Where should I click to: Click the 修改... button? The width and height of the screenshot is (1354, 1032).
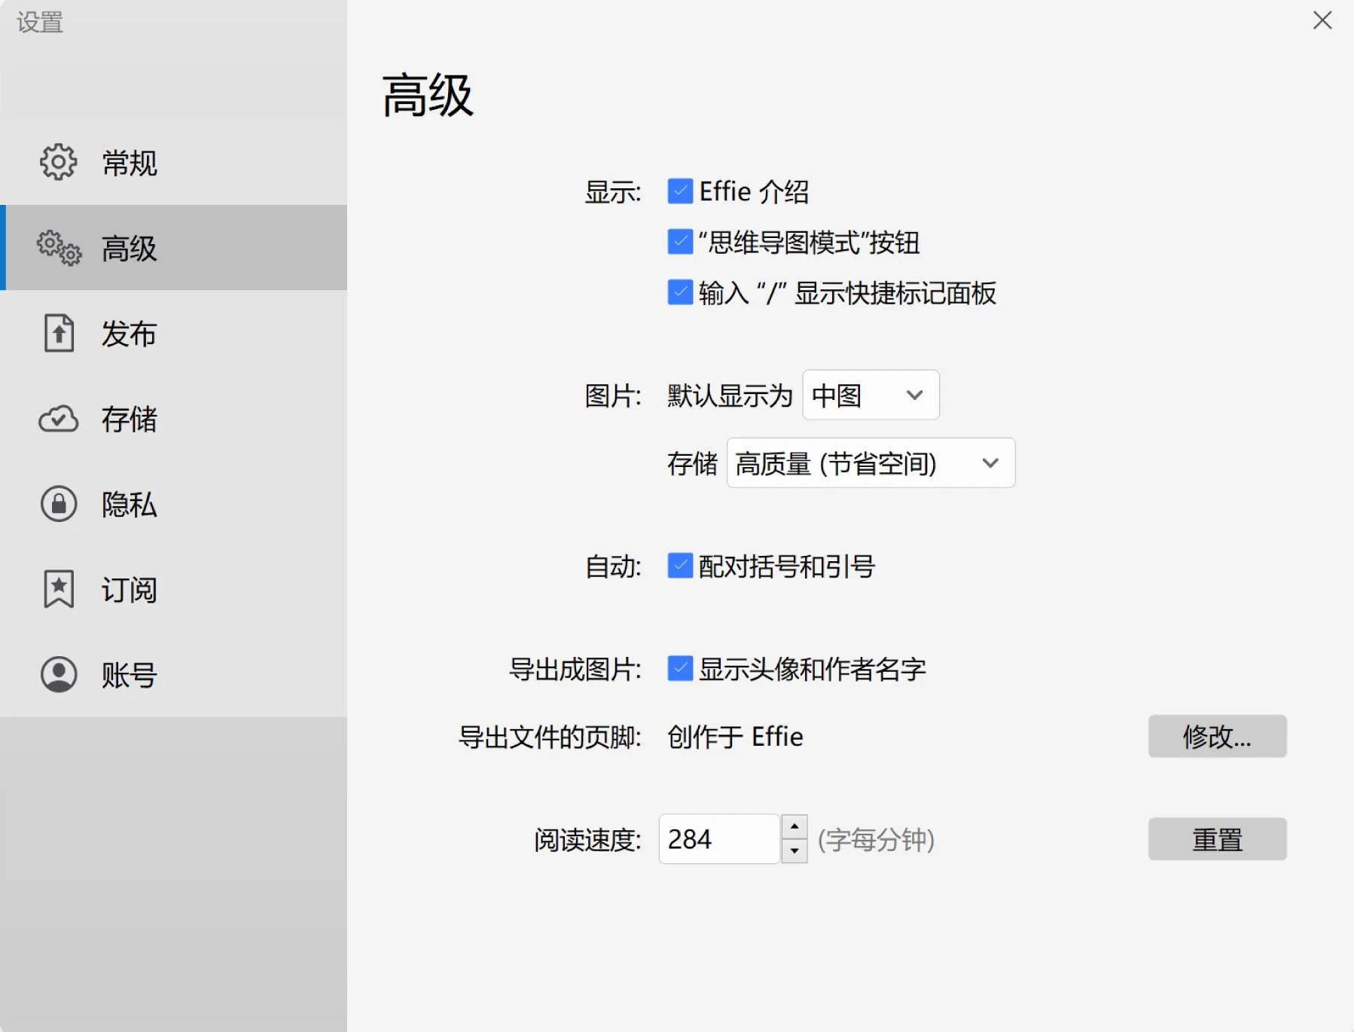(1217, 736)
